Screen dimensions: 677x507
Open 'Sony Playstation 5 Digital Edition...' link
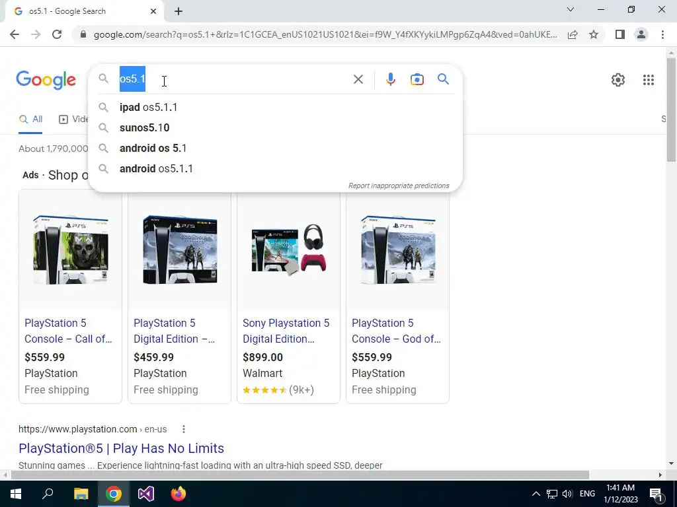tap(286, 331)
